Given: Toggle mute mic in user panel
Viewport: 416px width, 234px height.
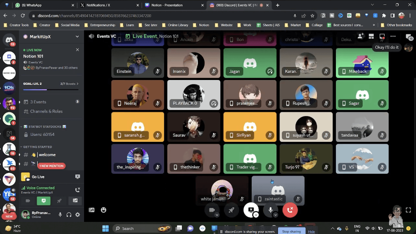Looking at the screenshot, I should (x=60, y=215).
